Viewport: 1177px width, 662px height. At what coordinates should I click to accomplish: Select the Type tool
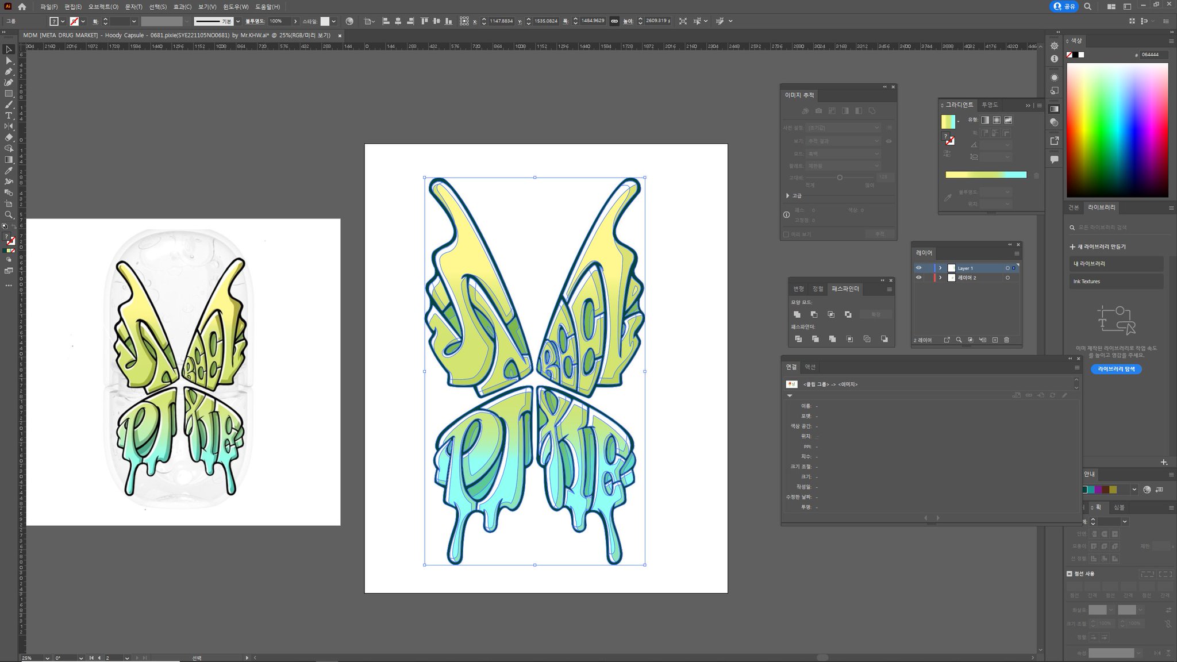click(9, 116)
